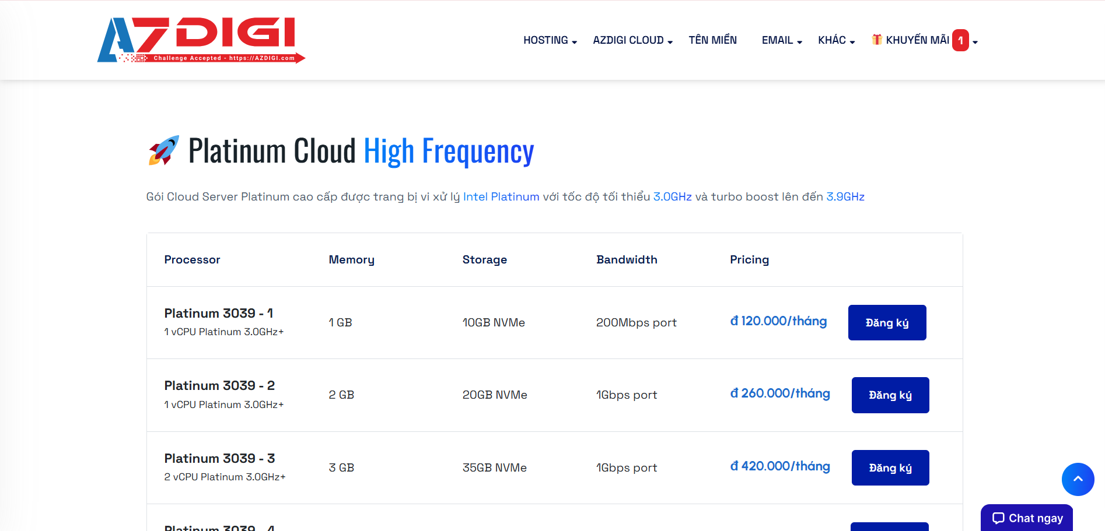Image resolution: width=1105 pixels, height=531 pixels.
Task: Register for Platinum 3039 - 1 plan
Action: coord(887,322)
